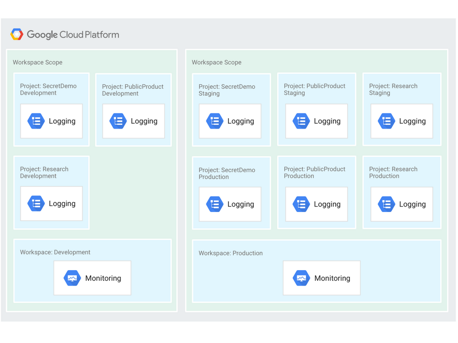Image resolution: width=458 pixels, height=343 pixels.
Task: Click the Project: PublicProduct Staging label
Action: pos(315,89)
